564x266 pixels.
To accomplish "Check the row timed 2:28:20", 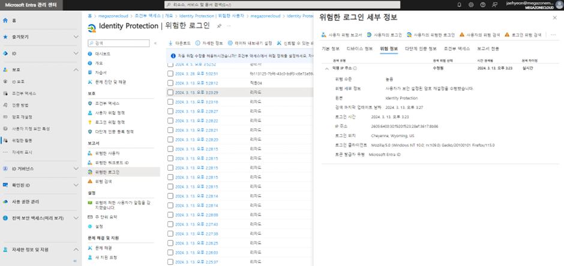I will pos(170,139).
